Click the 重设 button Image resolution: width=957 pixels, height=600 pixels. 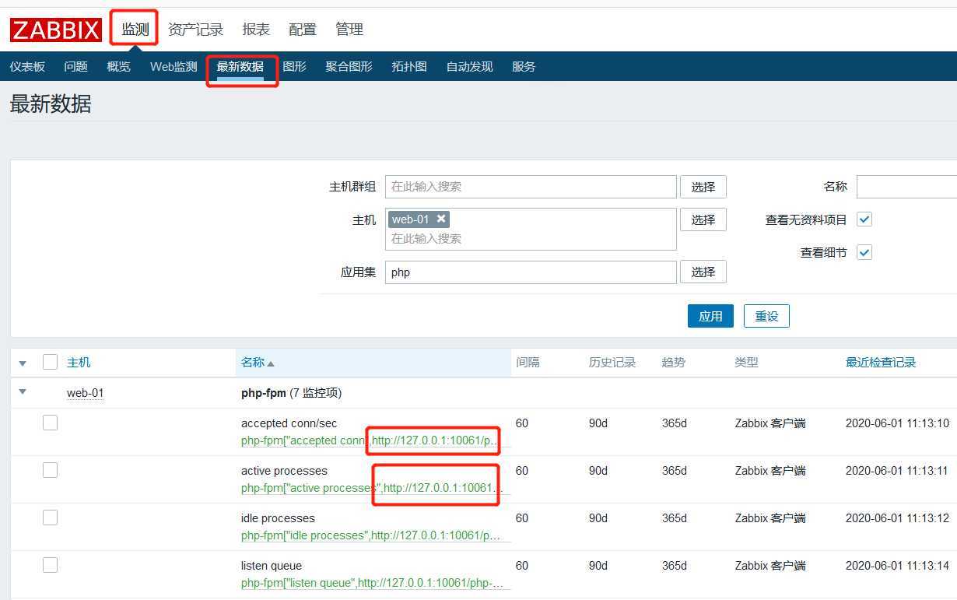coord(766,316)
